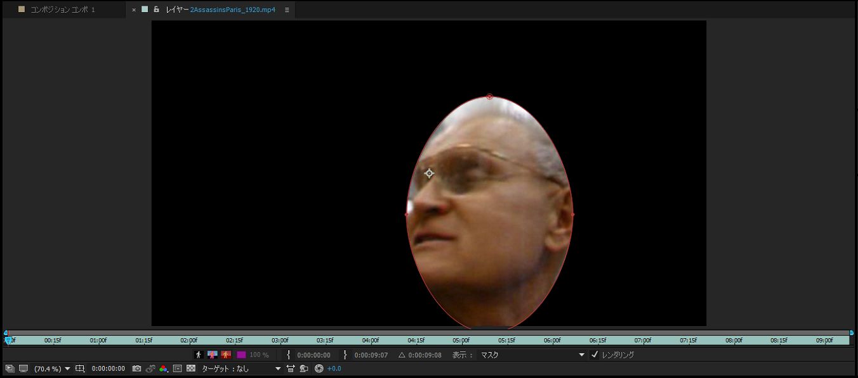Toggle mask and shape path visibility icon
858x378 pixels.
click(x=177, y=369)
